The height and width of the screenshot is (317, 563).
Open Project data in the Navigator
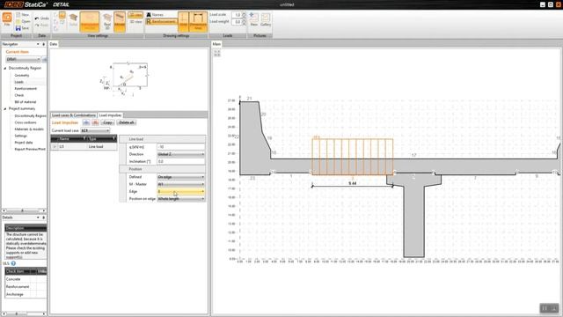tap(24, 143)
